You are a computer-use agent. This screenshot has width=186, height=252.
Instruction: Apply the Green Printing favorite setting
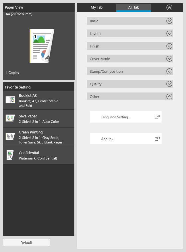(x=39, y=137)
